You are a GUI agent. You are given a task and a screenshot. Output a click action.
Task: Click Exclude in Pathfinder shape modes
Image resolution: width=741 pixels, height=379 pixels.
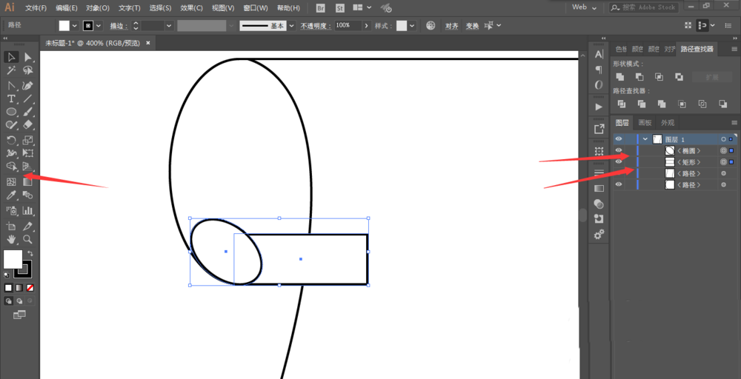pyautogui.click(x=679, y=76)
